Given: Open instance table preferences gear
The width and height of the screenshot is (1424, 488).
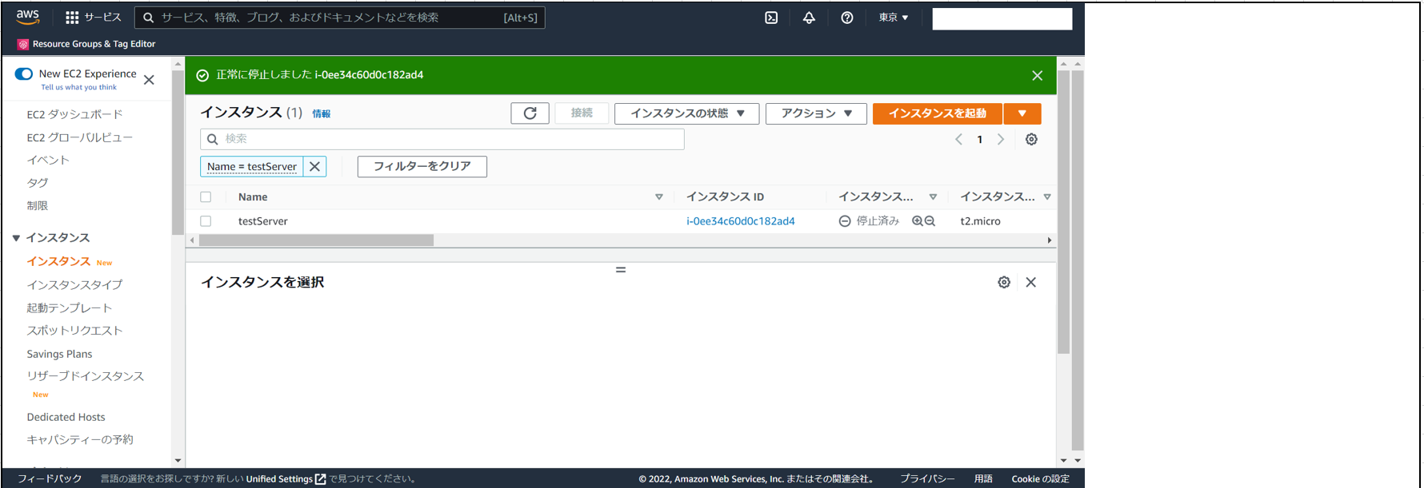Looking at the screenshot, I should point(1031,139).
